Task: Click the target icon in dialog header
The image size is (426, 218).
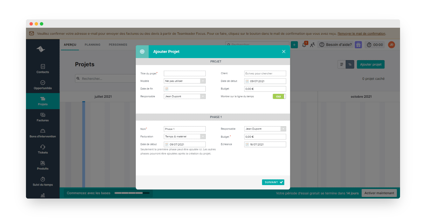Action: coord(142,52)
